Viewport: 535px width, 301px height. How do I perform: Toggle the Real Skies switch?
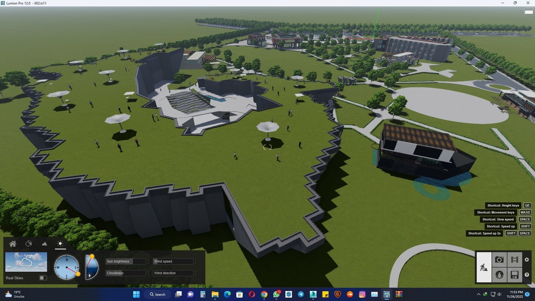click(x=43, y=278)
